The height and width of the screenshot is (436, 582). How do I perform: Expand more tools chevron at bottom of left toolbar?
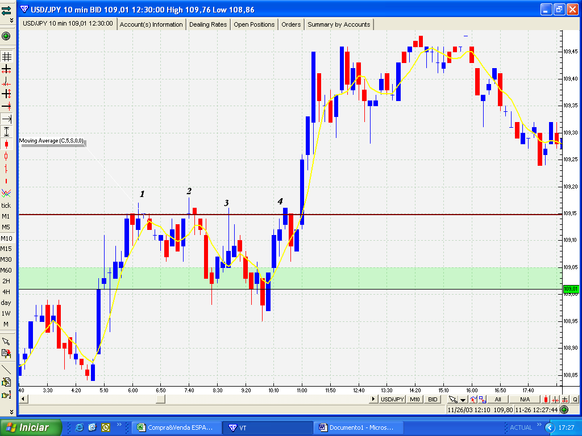[x=11, y=412]
